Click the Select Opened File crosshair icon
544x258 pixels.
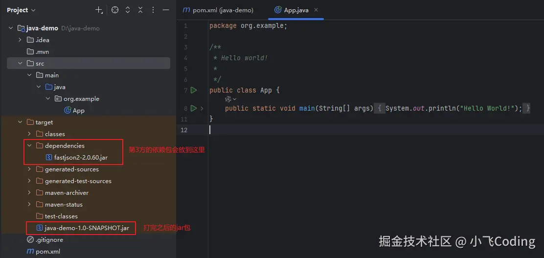(x=115, y=10)
